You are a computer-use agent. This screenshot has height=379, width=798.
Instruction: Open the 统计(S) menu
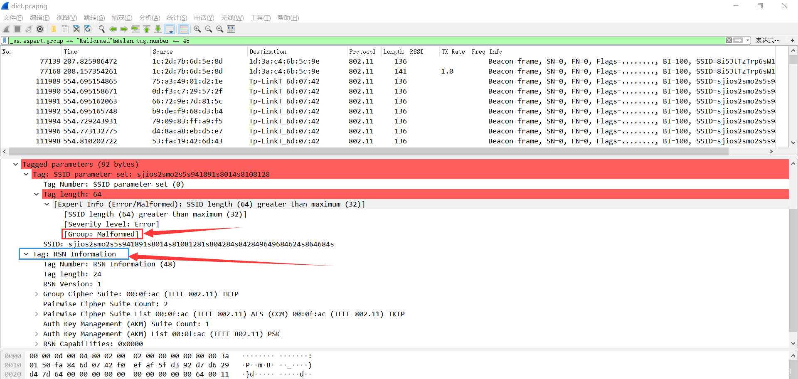(177, 17)
